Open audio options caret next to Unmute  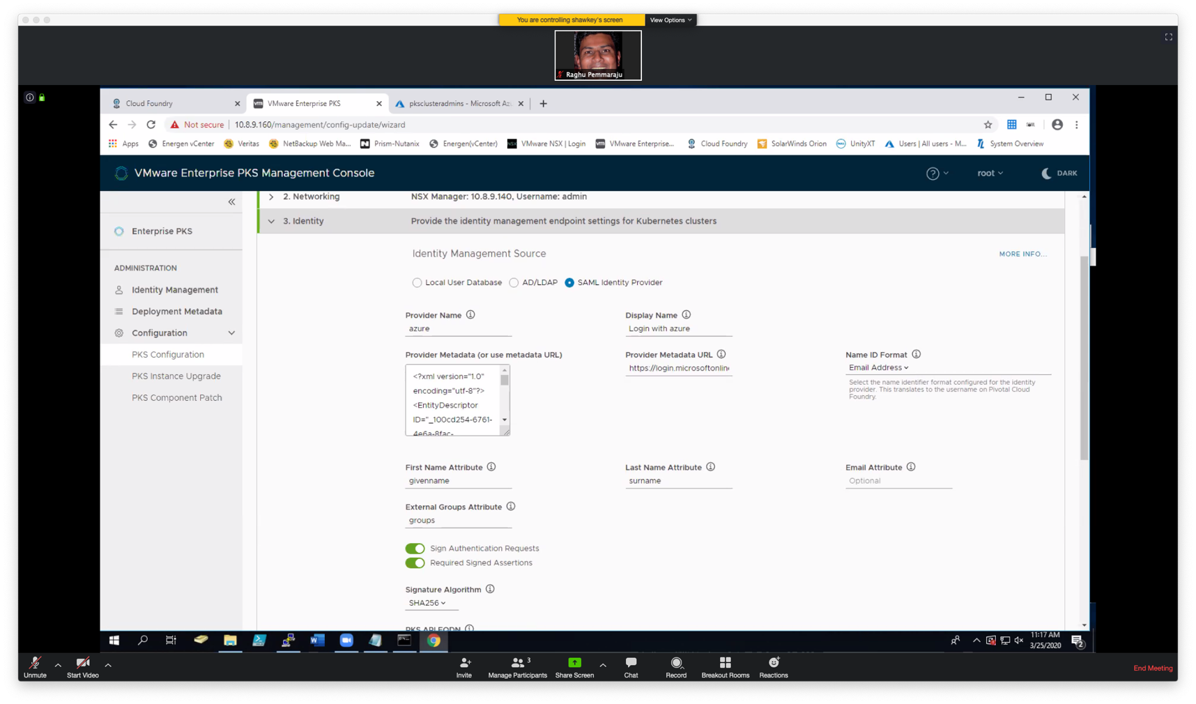click(x=58, y=666)
